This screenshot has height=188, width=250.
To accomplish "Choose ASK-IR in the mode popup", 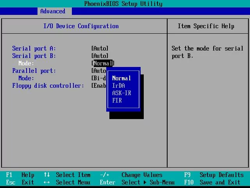I will coord(121,93).
